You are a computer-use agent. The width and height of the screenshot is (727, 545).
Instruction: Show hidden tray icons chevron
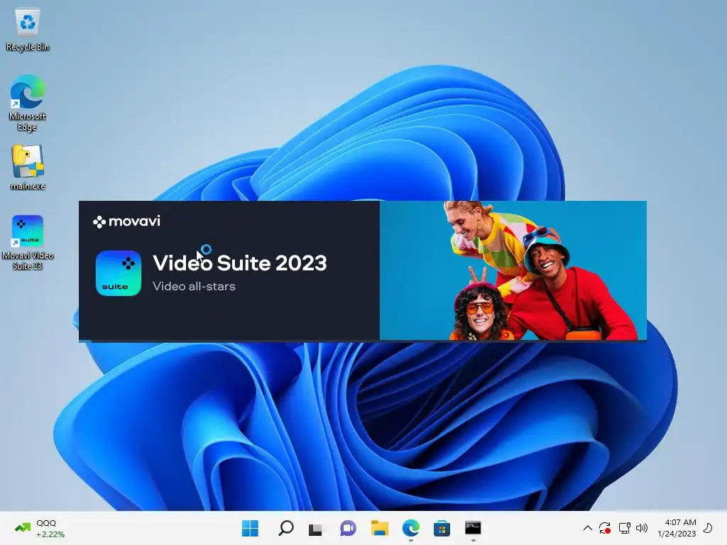(x=587, y=528)
